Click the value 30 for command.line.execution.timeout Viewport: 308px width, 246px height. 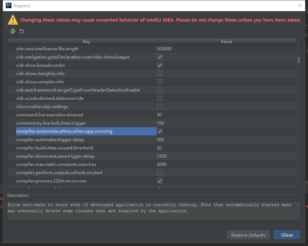(159, 115)
